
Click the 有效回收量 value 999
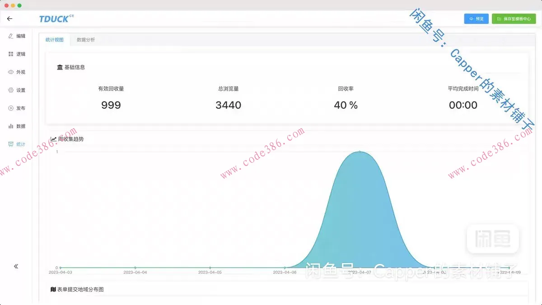point(111,105)
